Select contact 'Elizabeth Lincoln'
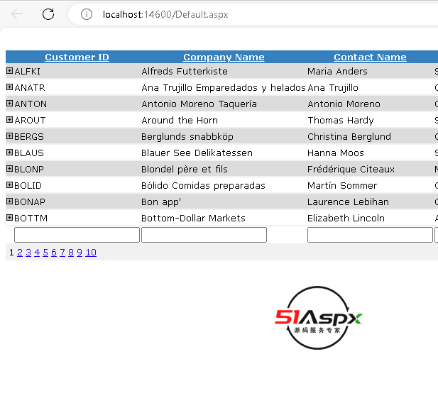Viewport: 438px width, 403px height. (x=346, y=218)
